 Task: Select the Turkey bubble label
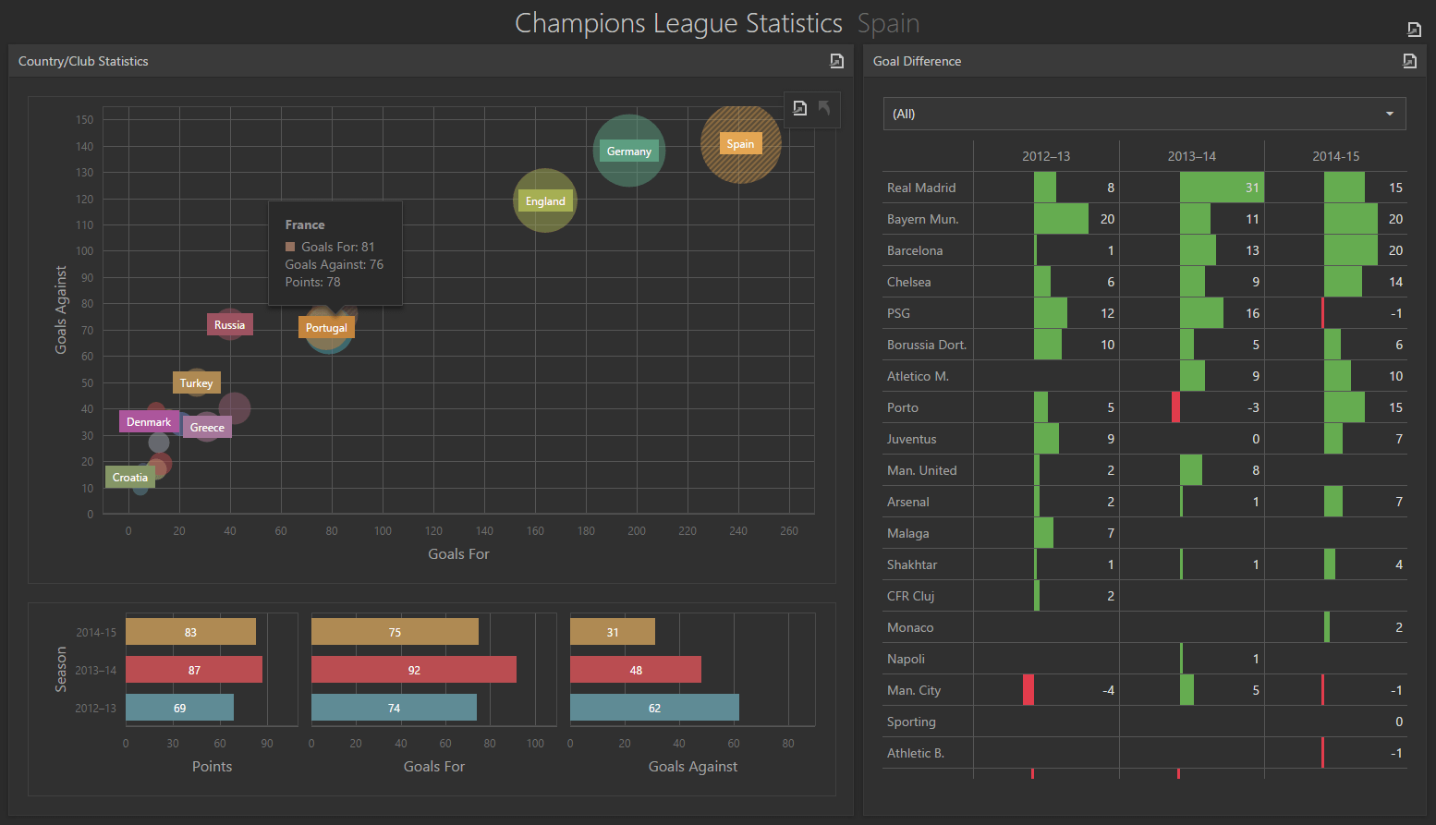[196, 383]
